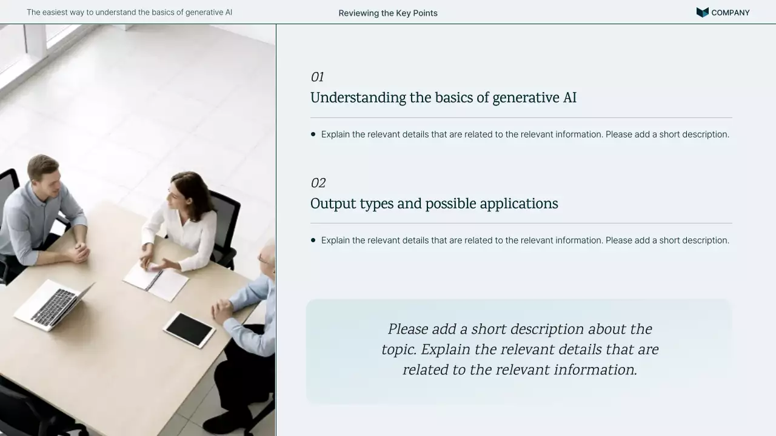Viewport: 776px width, 436px height.
Task: Click the 'Reviewing the Key Points' header title
Action: coord(388,13)
